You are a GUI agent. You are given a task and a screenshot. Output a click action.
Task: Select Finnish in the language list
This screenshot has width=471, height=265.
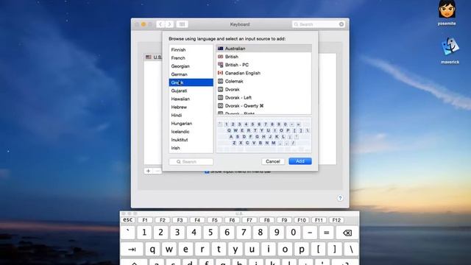pyautogui.click(x=191, y=49)
